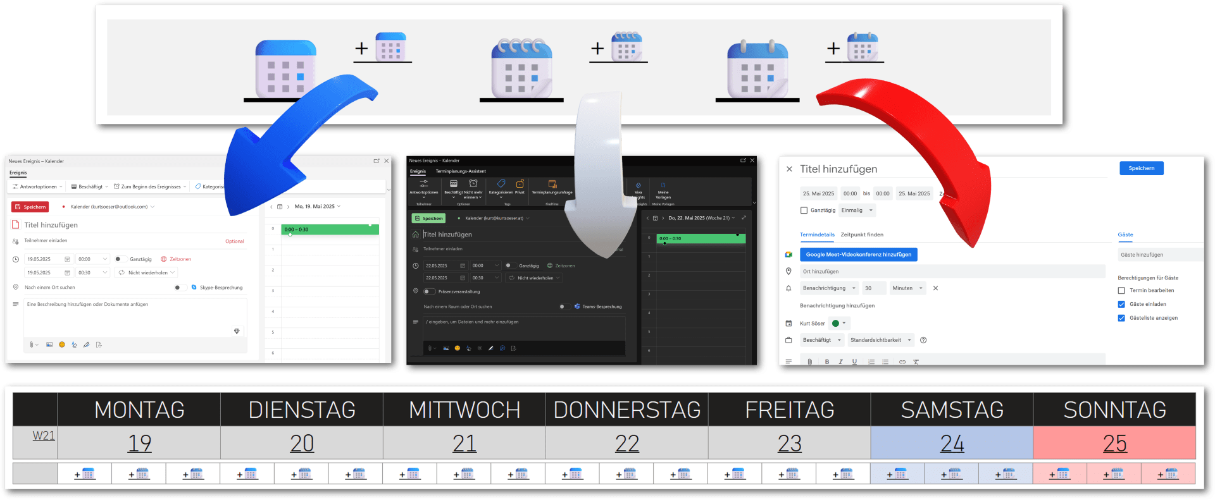Check the Termin bearbeiten guest permission
1215x500 pixels.
point(1121,291)
